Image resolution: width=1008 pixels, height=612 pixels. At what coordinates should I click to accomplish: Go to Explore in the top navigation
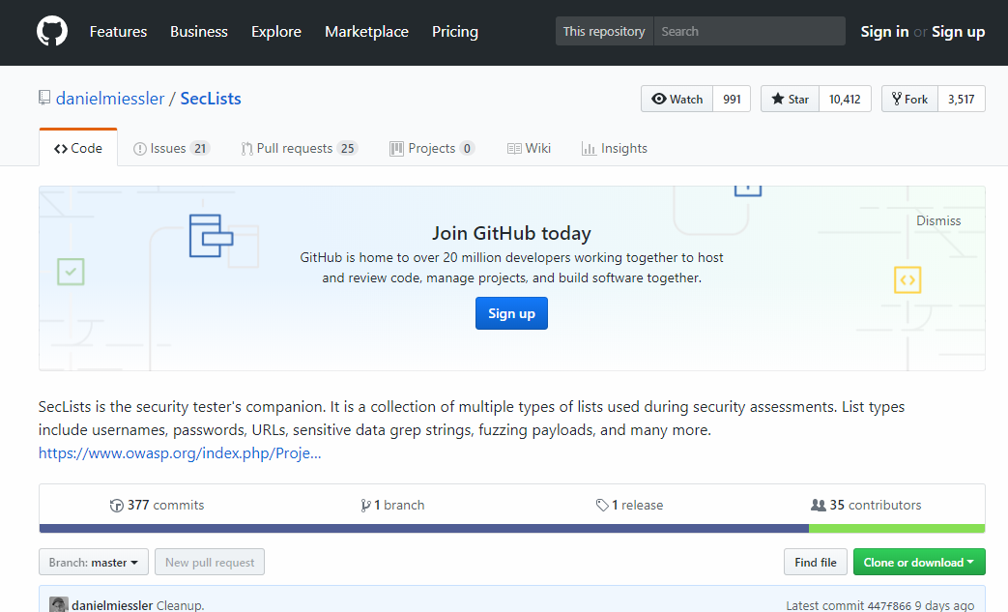[276, 32]
